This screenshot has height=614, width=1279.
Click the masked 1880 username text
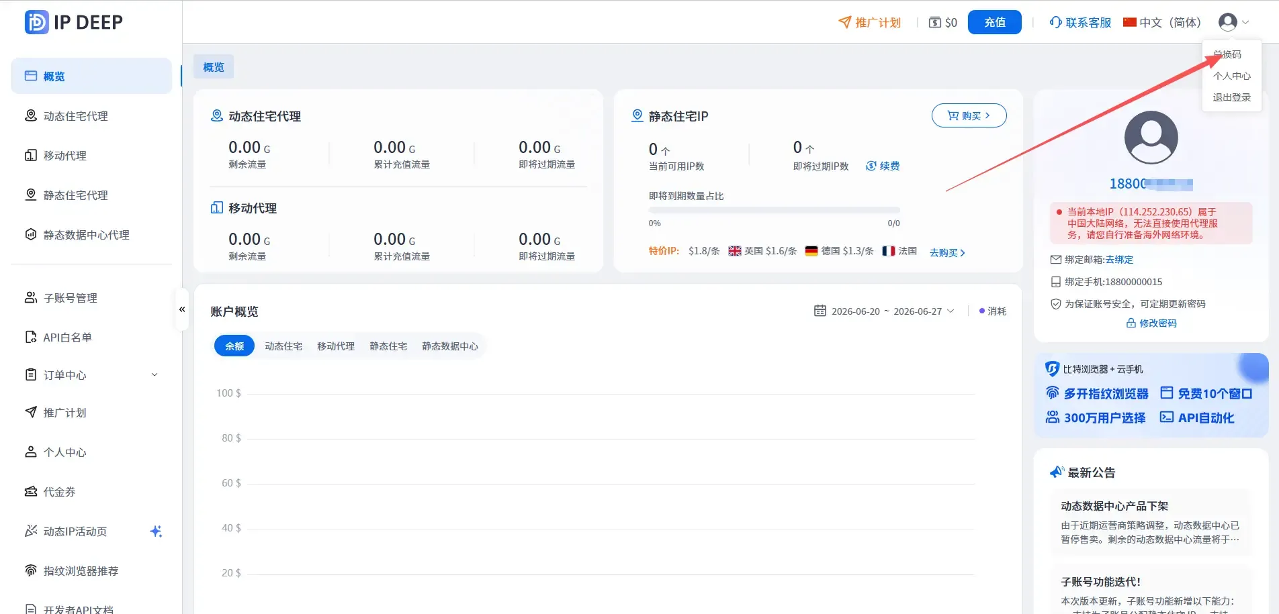click(x=1151, y=184)
